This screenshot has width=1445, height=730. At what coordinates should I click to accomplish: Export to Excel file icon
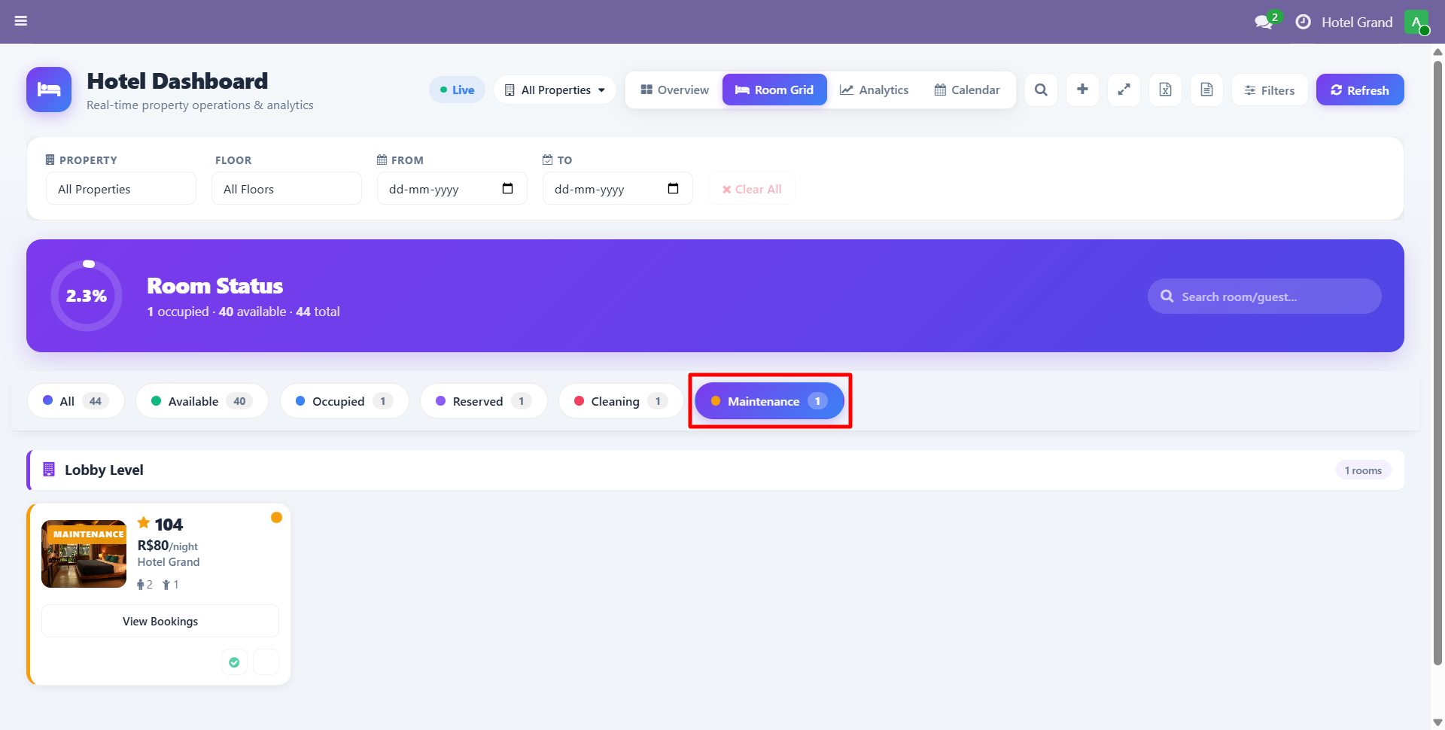click(x=1165, y=90)
